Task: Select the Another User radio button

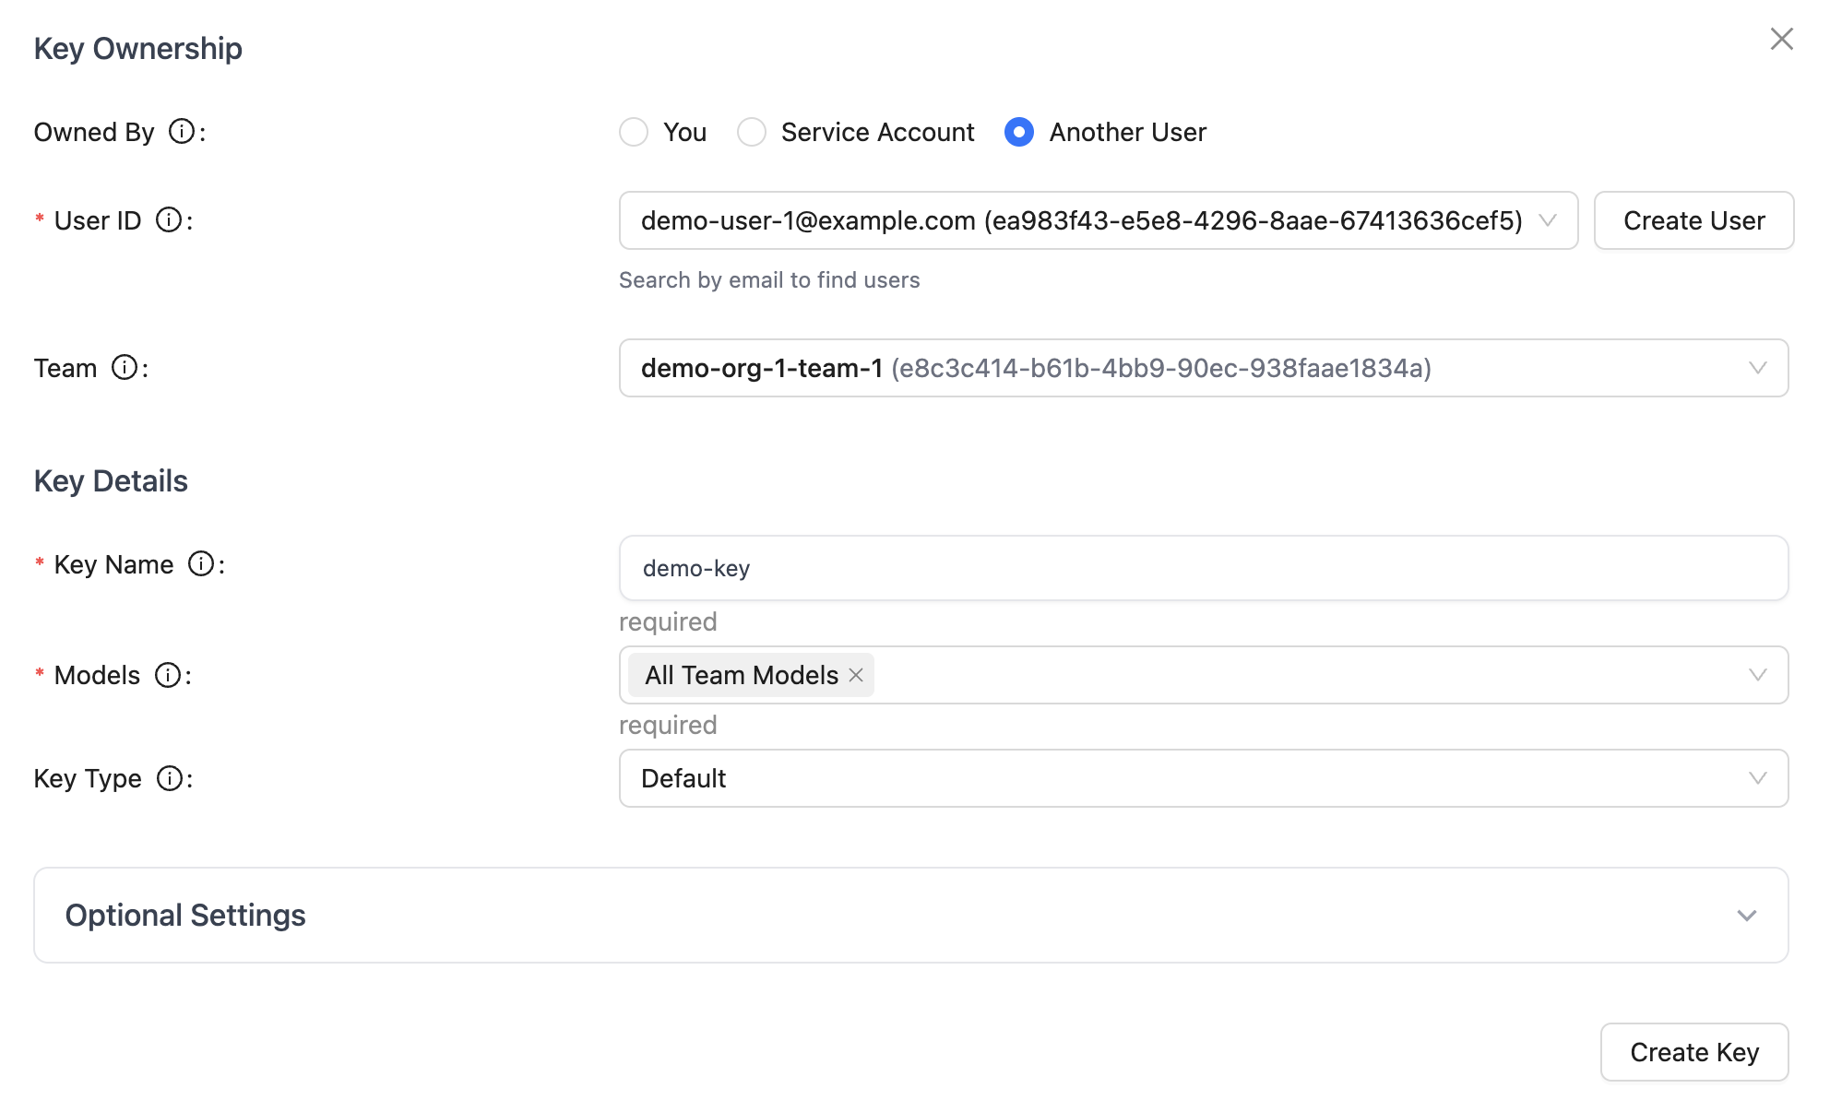Action: pos(1018,132)
